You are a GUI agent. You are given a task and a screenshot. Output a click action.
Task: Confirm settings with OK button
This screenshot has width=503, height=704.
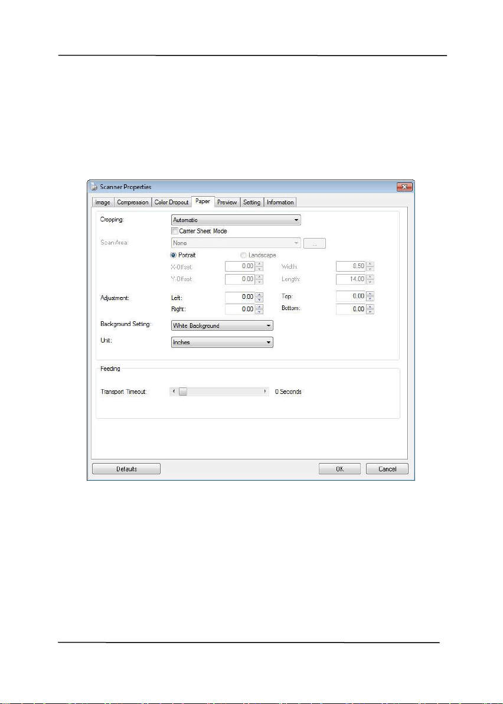(x=339, y=469)
